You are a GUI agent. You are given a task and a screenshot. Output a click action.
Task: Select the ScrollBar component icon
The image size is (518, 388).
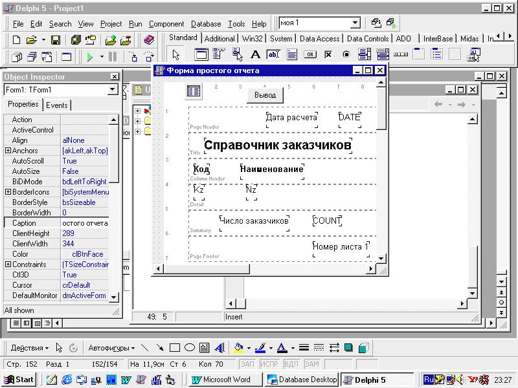(x=401, y=54)
